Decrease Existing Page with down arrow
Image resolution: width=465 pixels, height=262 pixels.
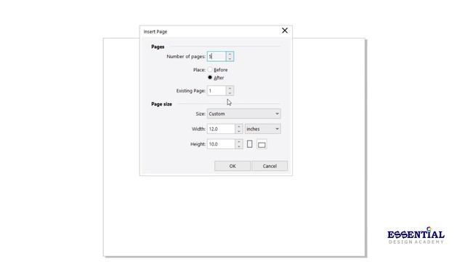(x=230, y=93)
